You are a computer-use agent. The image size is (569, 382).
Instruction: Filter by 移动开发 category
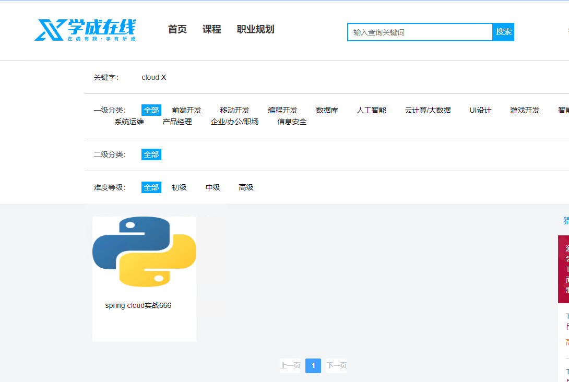[234, 110]
